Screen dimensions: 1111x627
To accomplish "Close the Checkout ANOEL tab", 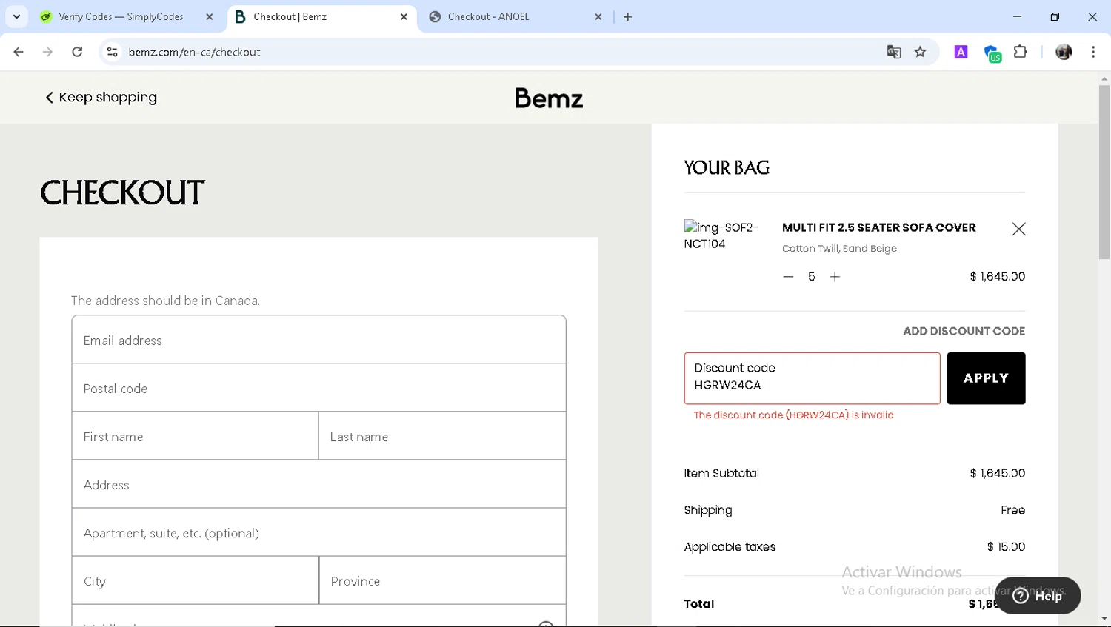I will (598, 16).
